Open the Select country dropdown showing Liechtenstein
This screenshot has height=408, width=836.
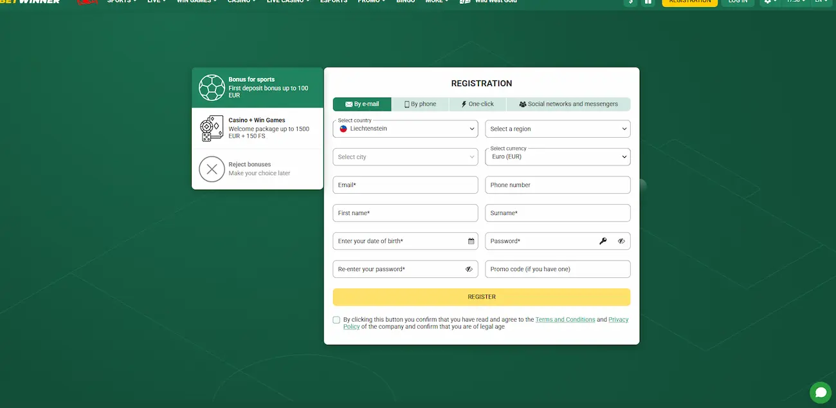pyautogui.click(x=405, y=129)
